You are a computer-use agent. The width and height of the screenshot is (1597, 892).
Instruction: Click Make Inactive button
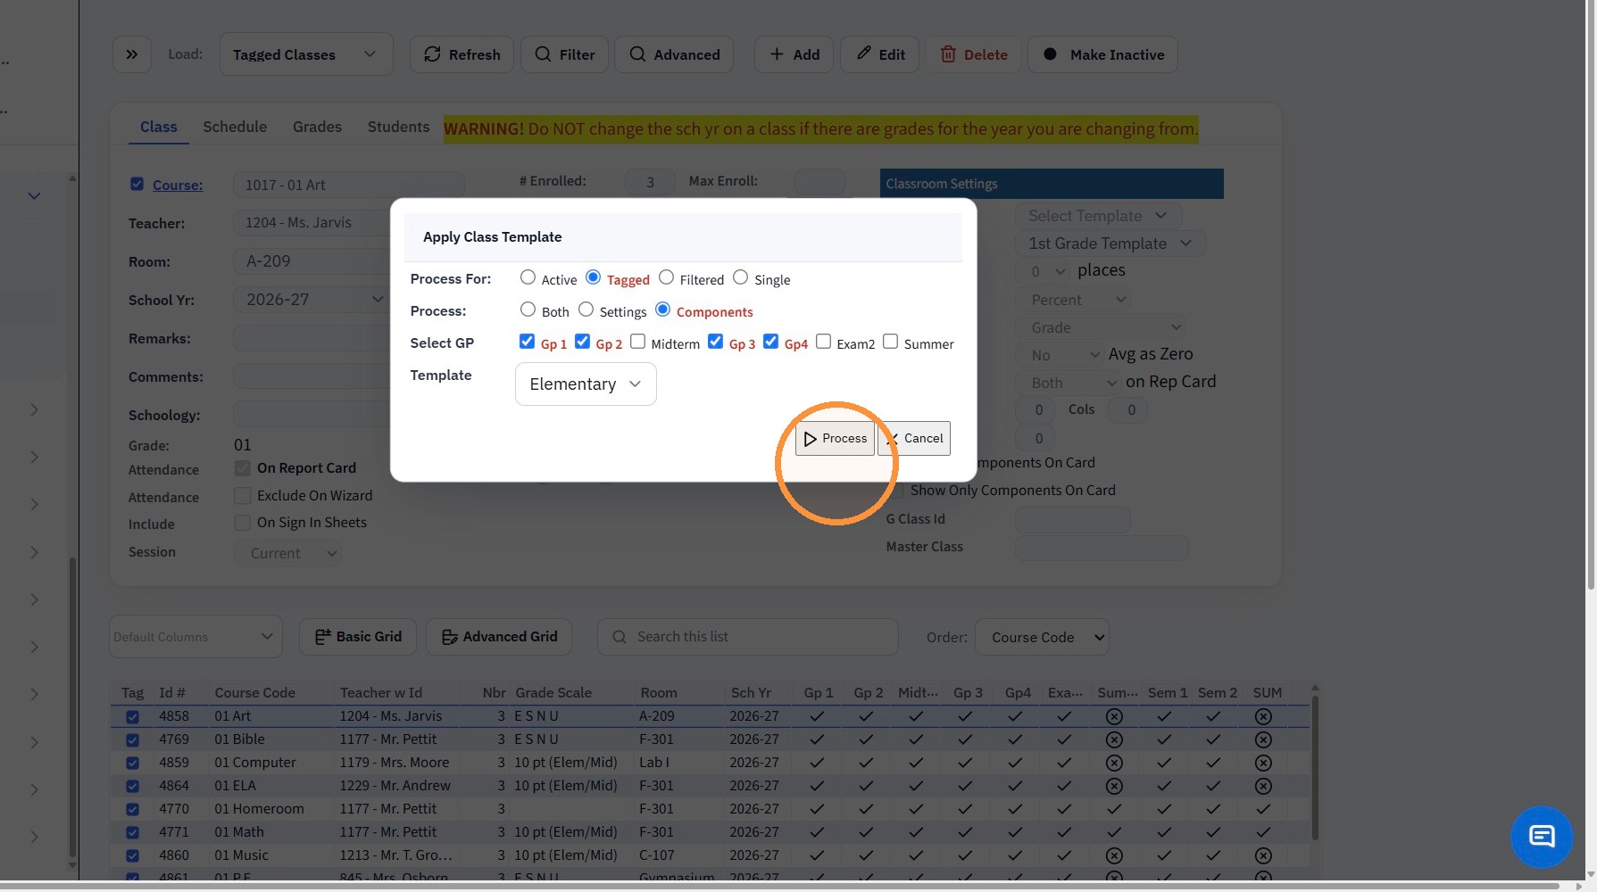click(x=1102, y=54)
